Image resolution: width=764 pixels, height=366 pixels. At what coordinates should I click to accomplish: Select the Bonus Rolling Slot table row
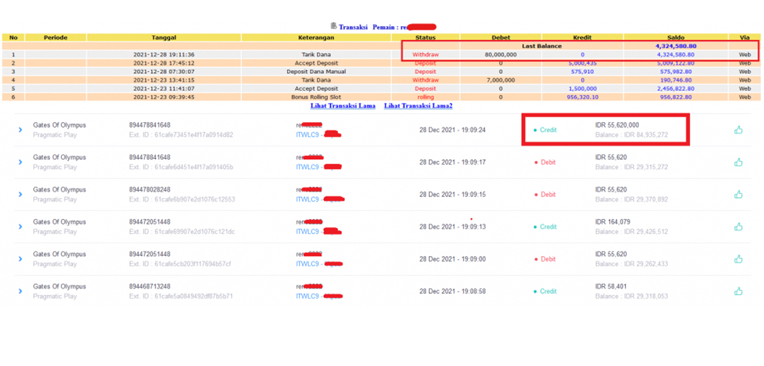pyautogui.click(x=320, y=97)
